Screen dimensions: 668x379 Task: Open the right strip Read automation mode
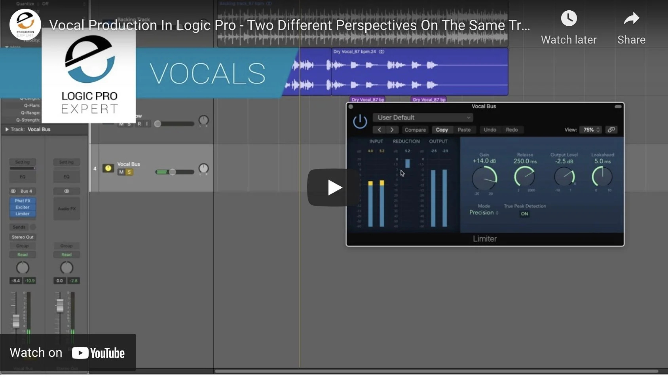66,255
